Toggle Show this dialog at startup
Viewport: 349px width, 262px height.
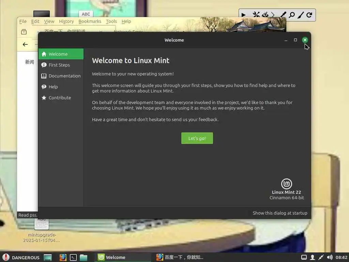click(x=280, y=213)
